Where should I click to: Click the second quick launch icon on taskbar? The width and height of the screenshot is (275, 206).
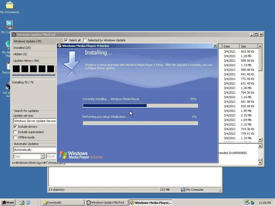[x=28, y=203]
